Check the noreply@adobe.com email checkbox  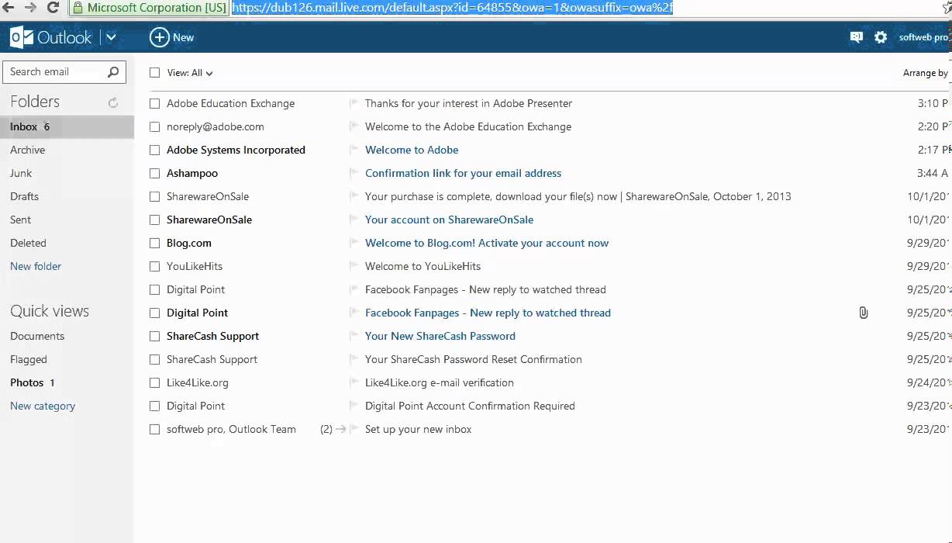coord(155,126)
